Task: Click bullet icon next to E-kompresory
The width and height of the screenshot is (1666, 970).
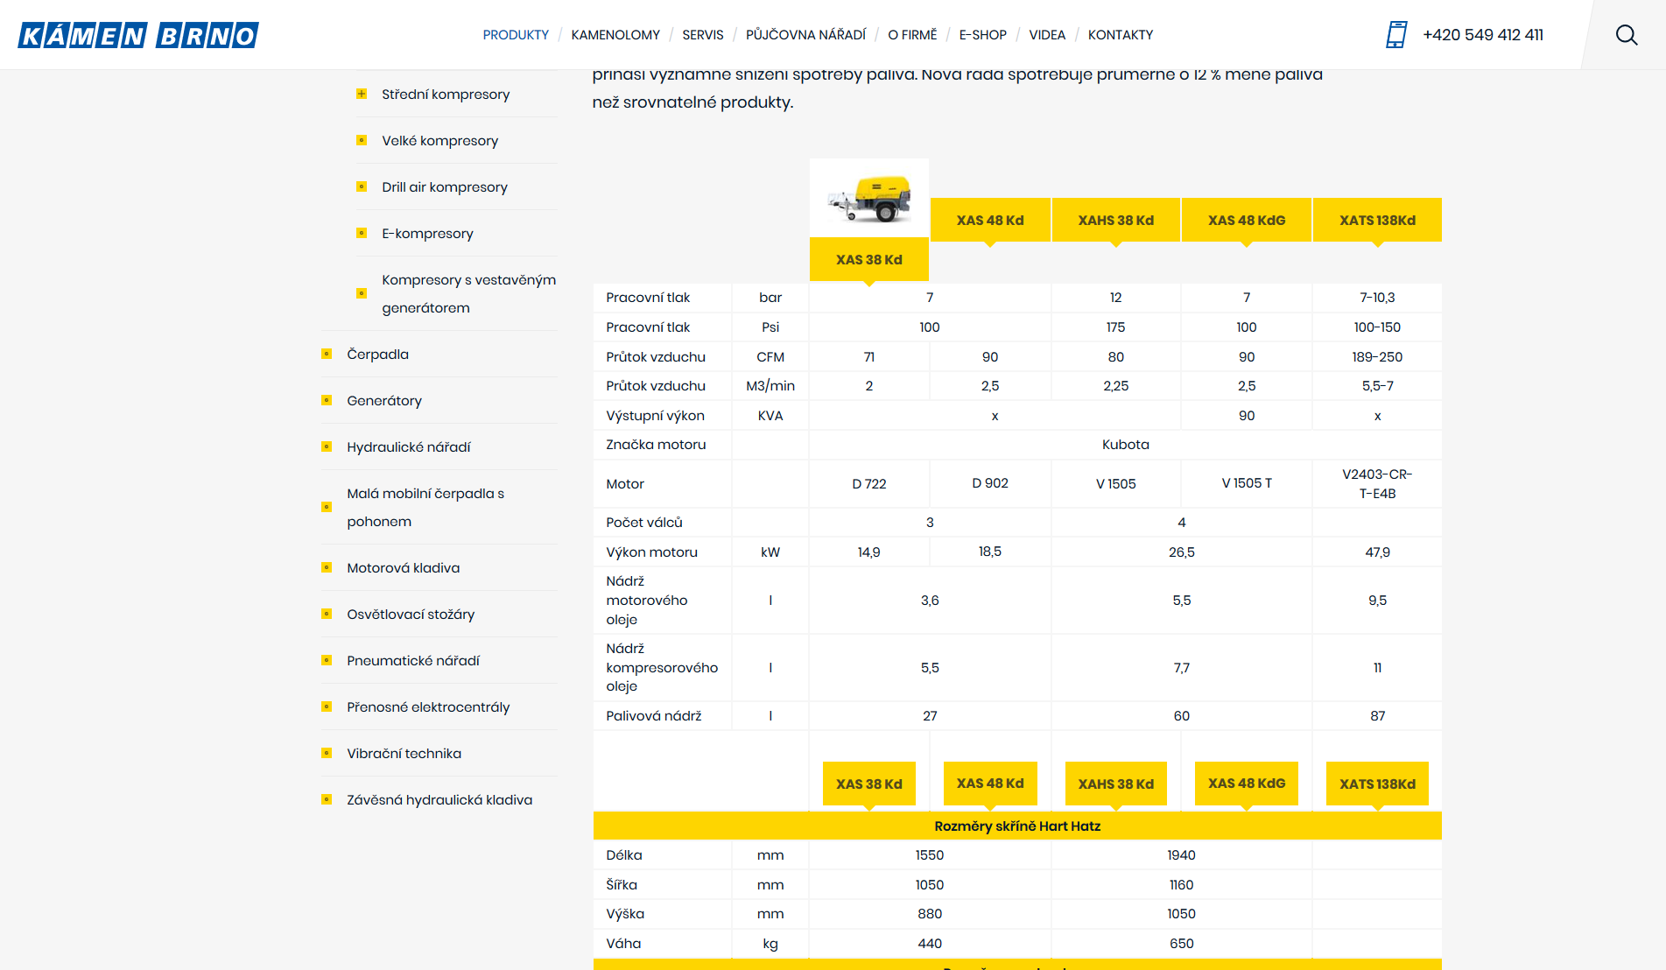Action: click(x=362, y=233)
